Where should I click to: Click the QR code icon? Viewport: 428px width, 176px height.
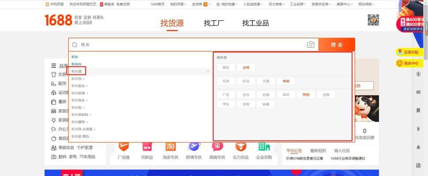click(373, 20)
